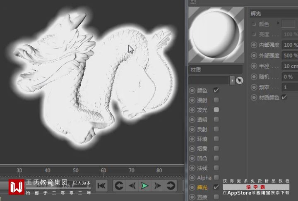Image resolution: width=298 pixels, height=201 pixels.
Task: Enable the 透明 channel checkbox
Action: (x=216, y=119)
